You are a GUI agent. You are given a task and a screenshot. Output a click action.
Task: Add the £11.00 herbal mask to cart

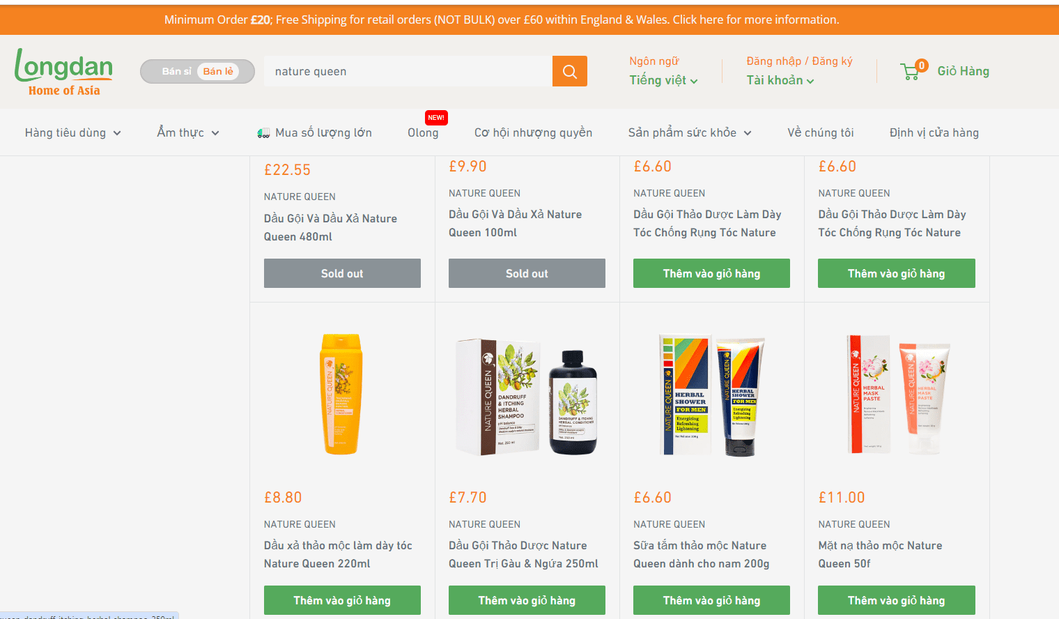[896, 600]
